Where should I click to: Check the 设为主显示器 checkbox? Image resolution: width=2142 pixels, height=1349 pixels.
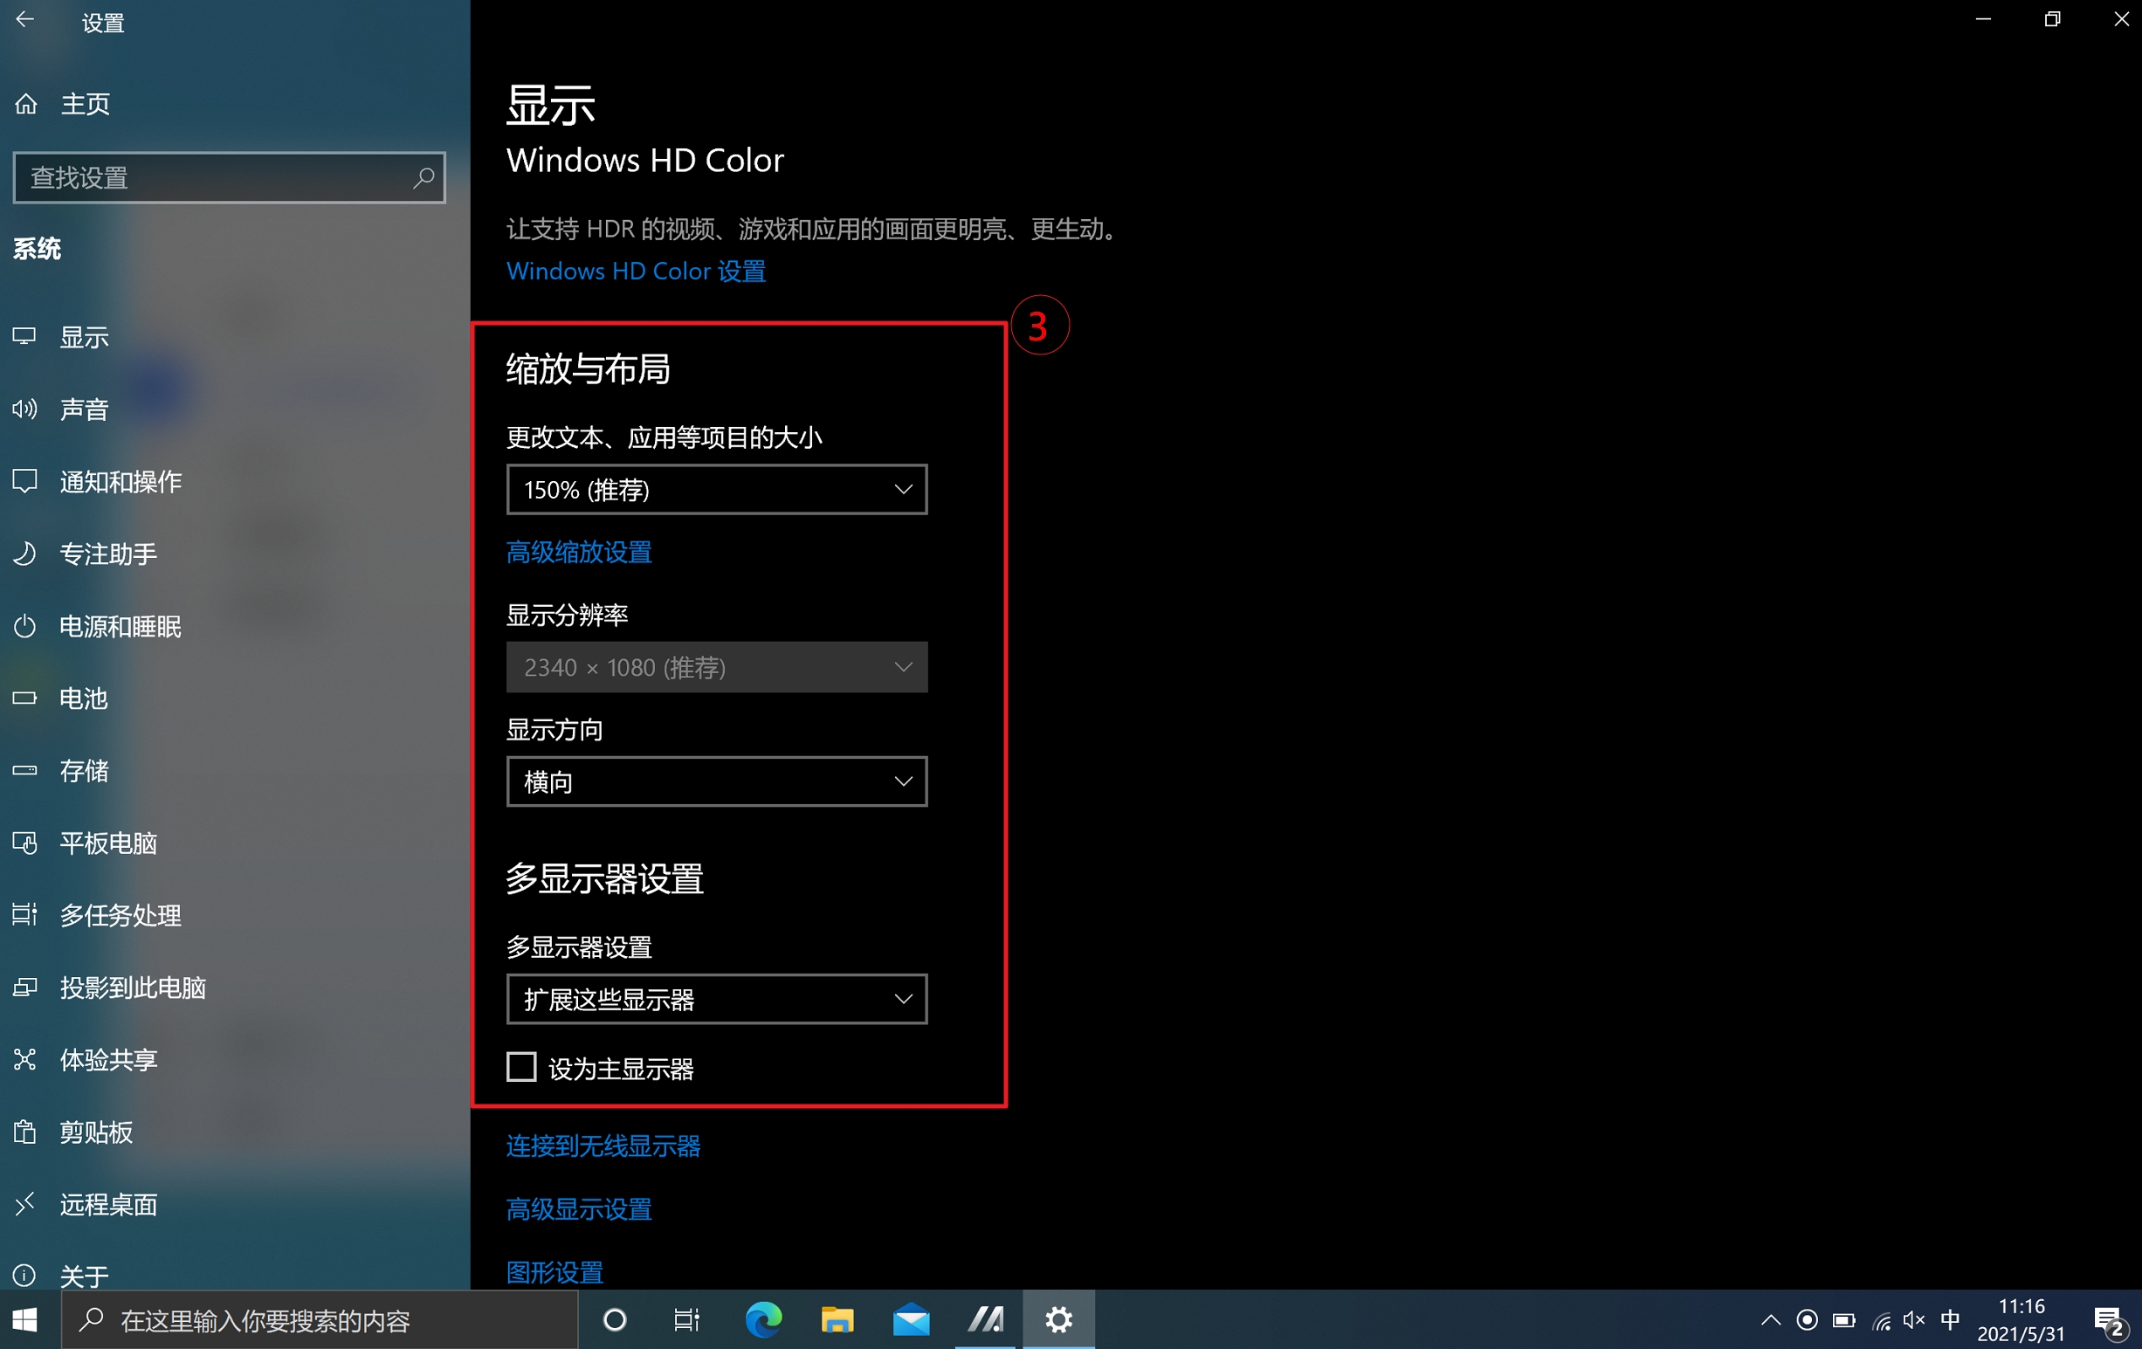coord(521,1067)
